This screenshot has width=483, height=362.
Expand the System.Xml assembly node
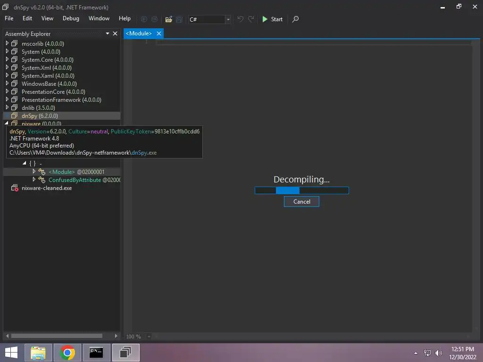[7, 67]
